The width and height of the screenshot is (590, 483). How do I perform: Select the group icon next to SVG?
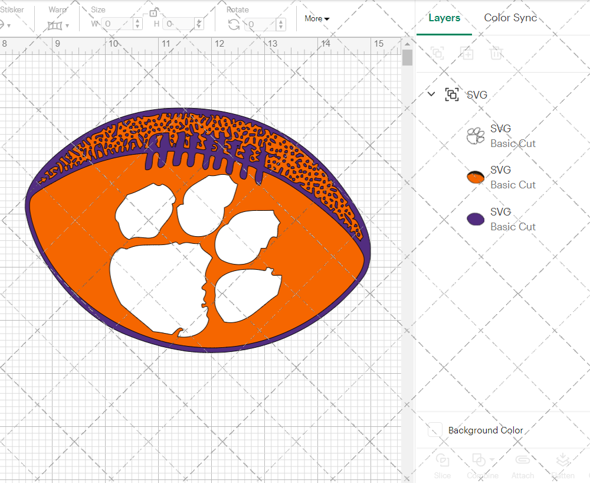[451, 94]
